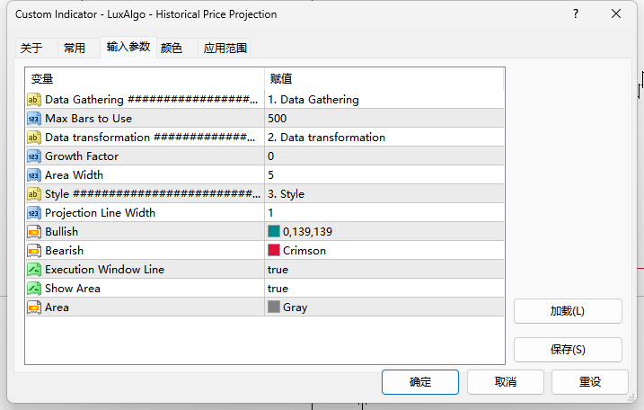Click the '3. Style' value cell

coord(384,194)
